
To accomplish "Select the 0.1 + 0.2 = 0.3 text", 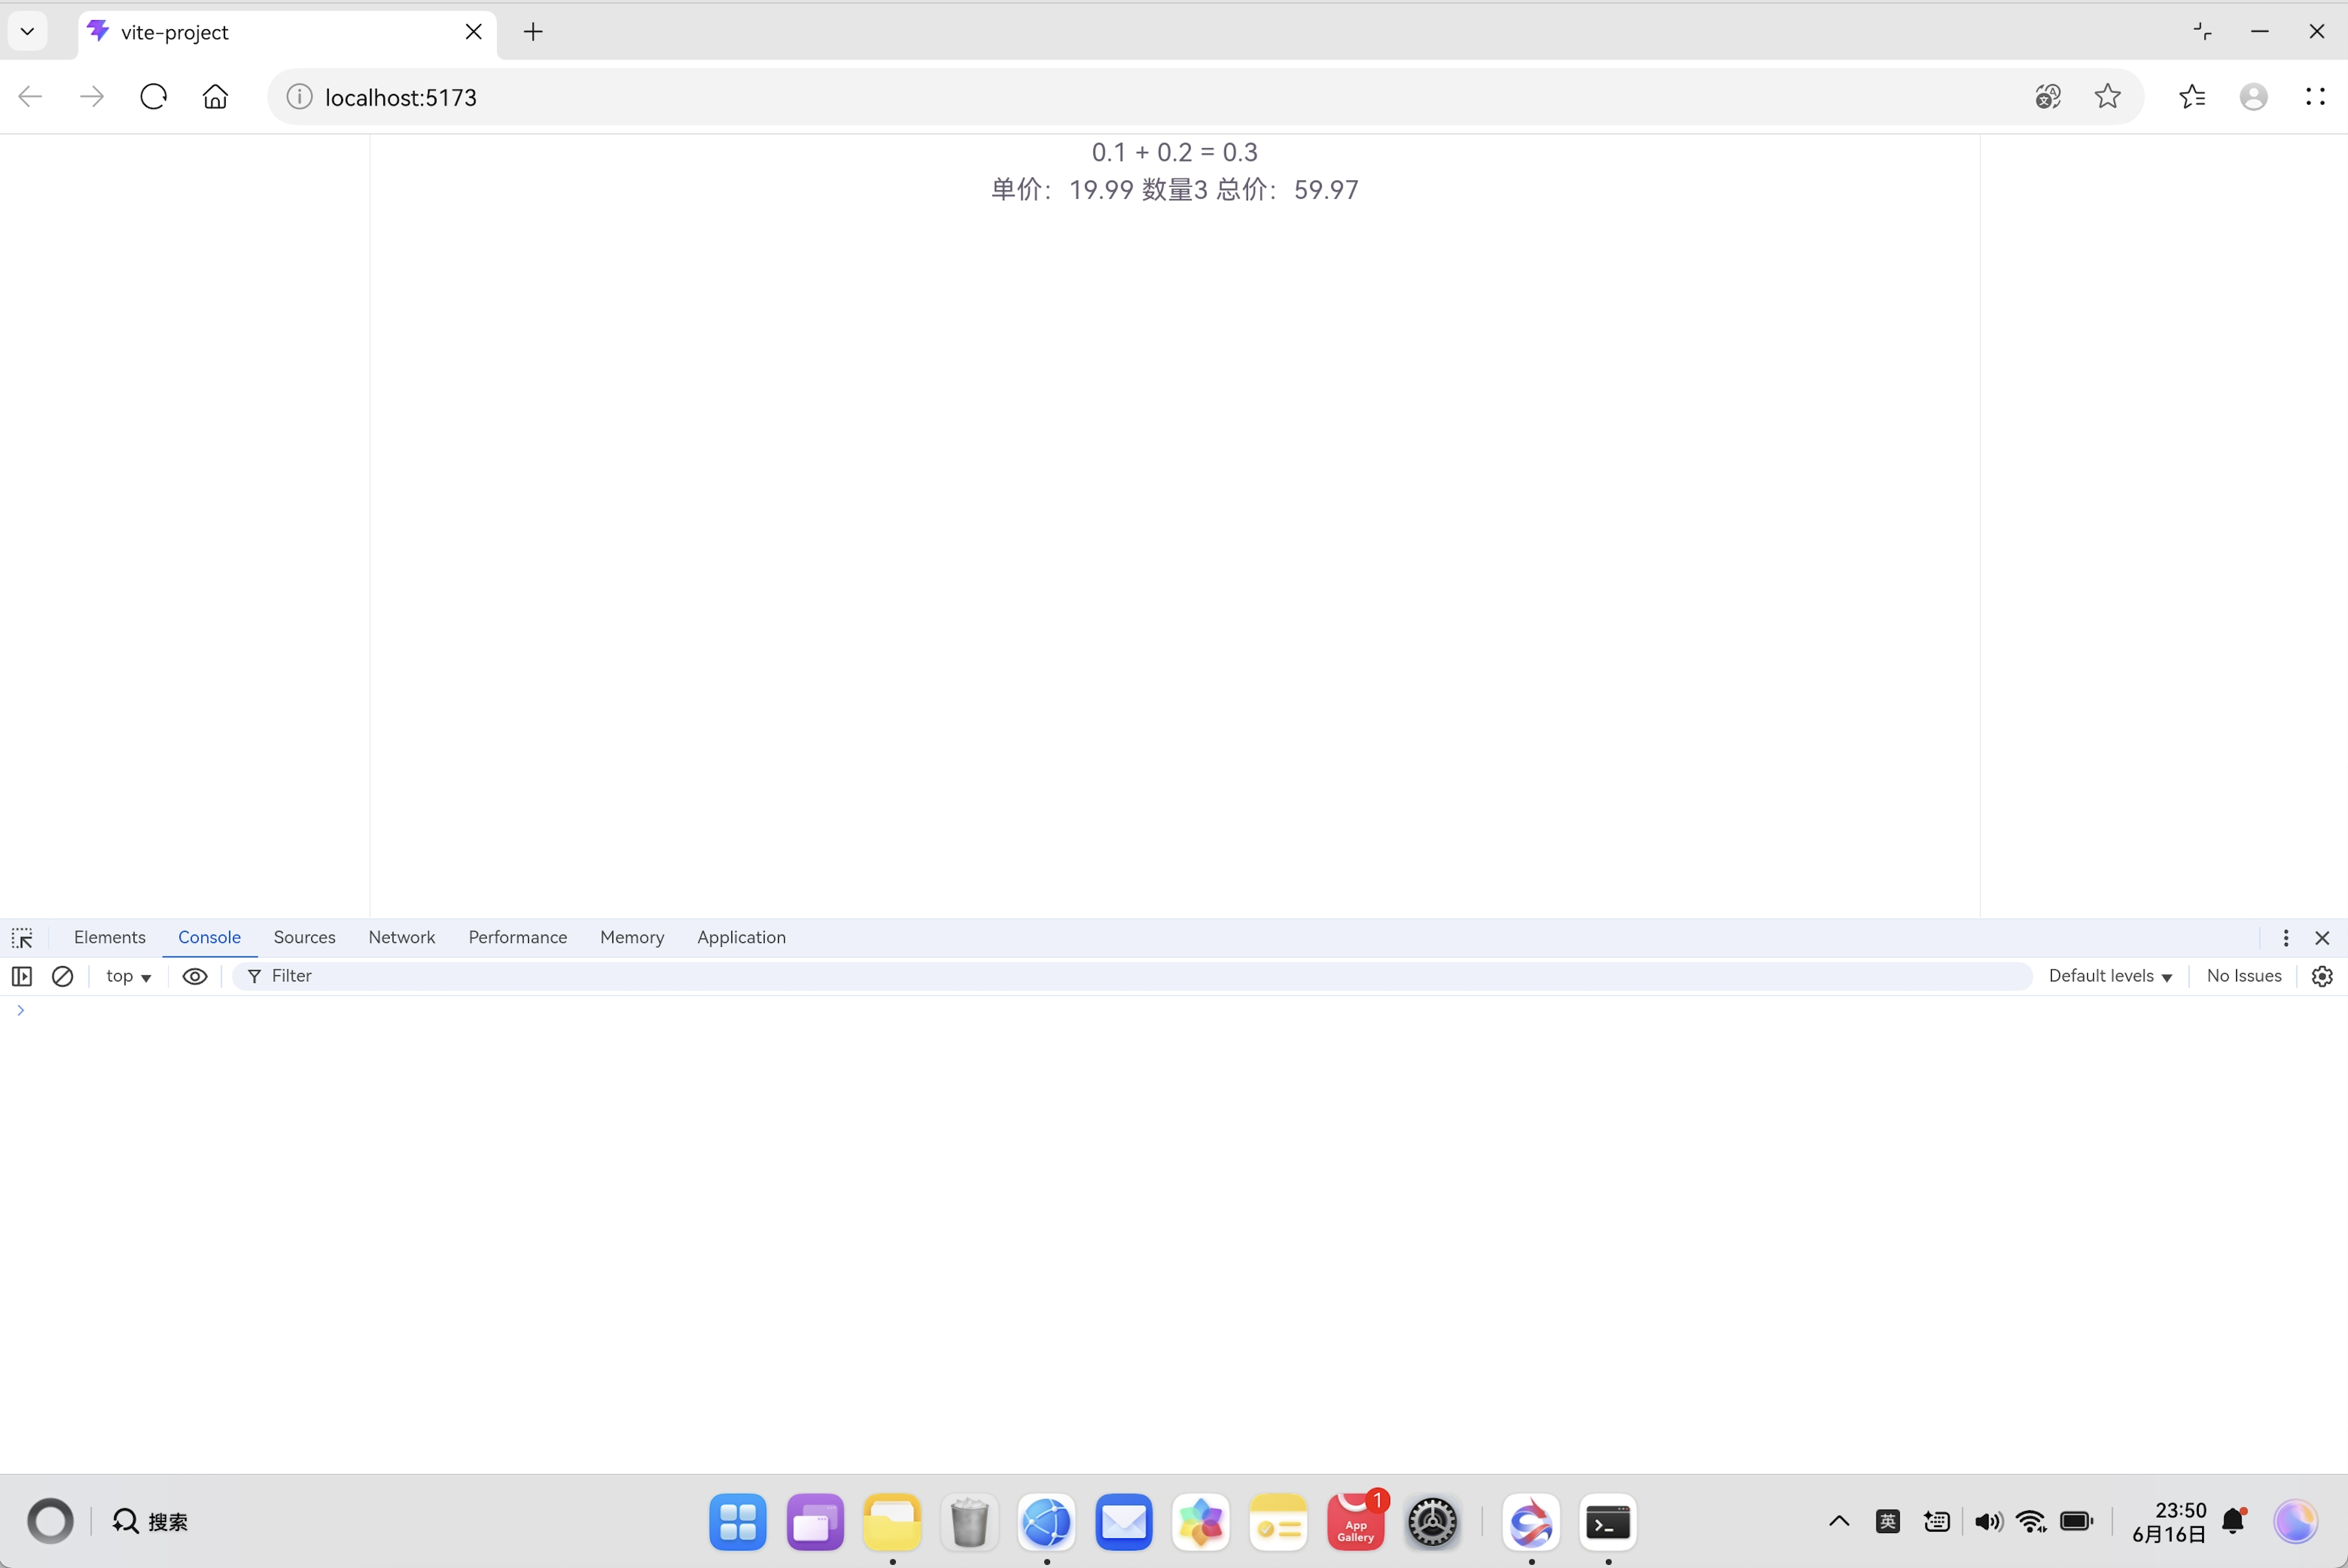I will click(x=1174, y=152).
